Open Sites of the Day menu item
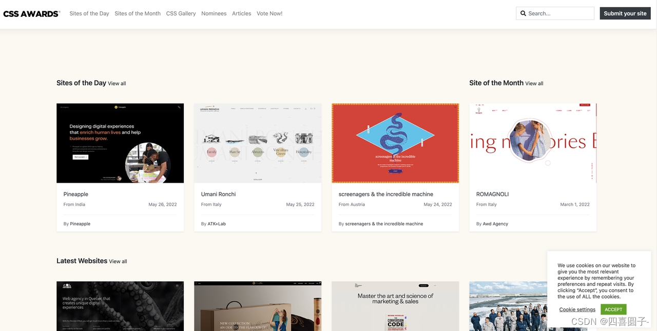Screen dimensions: 657x331 pos(89,13)
